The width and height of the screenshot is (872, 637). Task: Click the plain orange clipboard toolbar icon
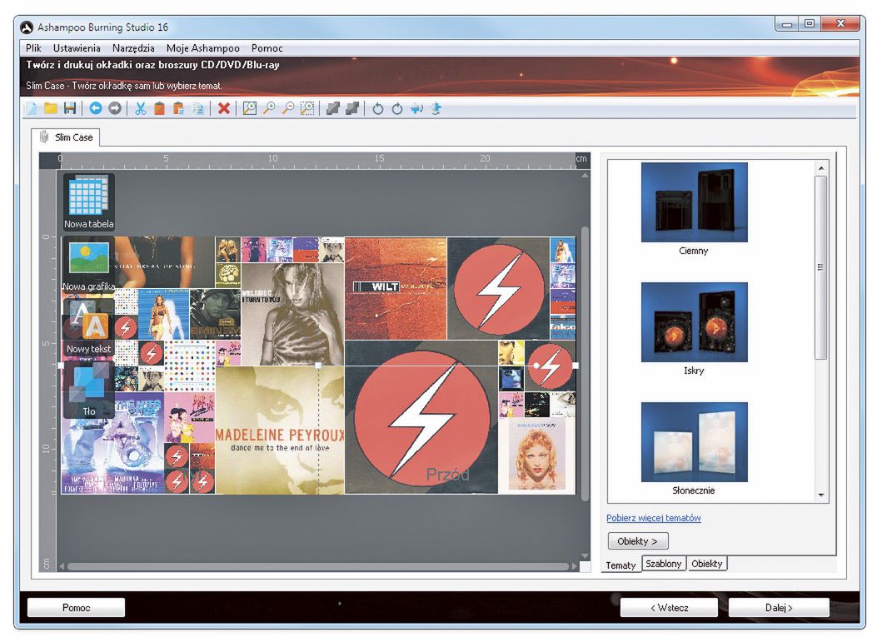point(159,108)
